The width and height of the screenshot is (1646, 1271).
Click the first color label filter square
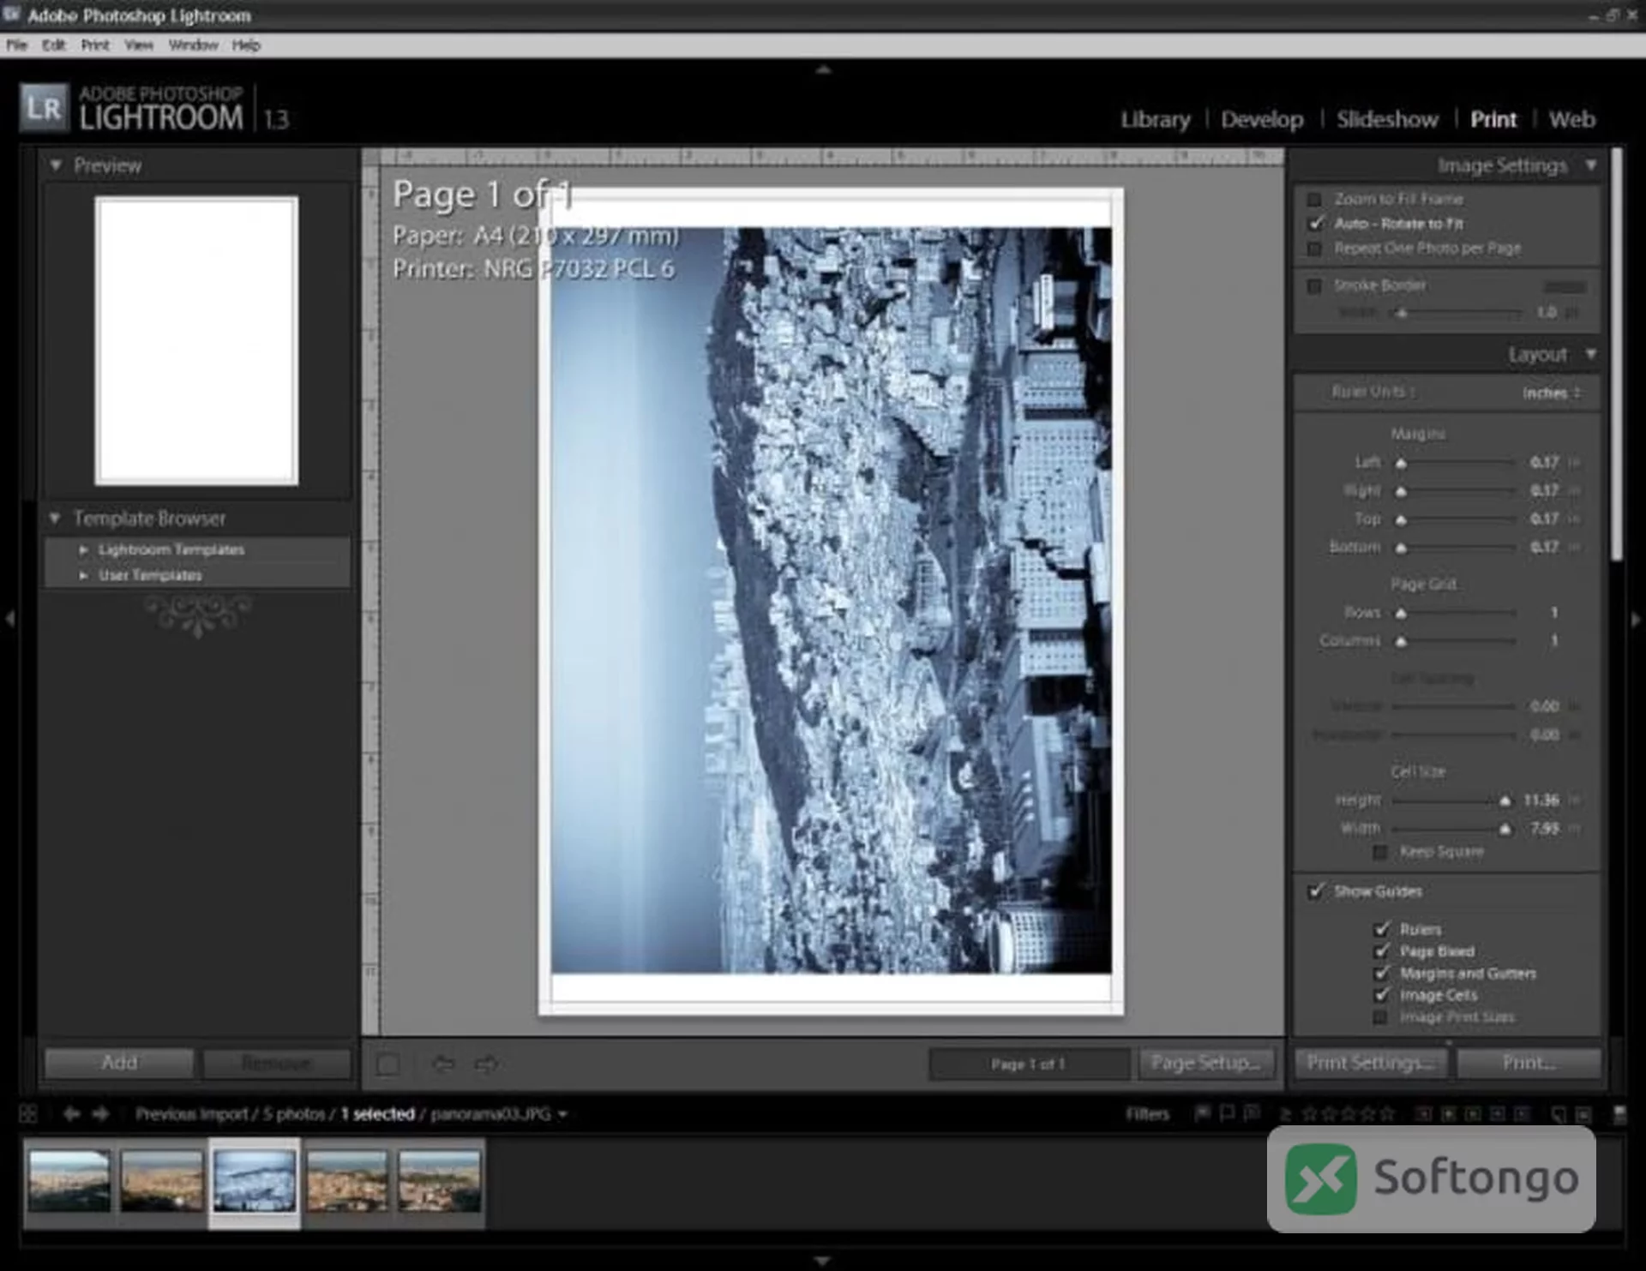click(x=1423, y=1113)
